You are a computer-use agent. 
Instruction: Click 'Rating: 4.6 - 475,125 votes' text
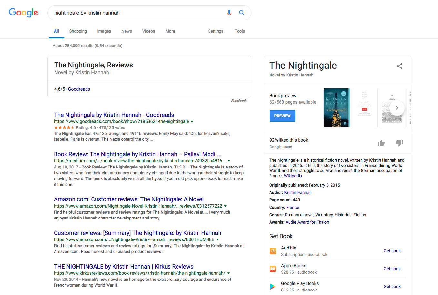click(100, 128)
